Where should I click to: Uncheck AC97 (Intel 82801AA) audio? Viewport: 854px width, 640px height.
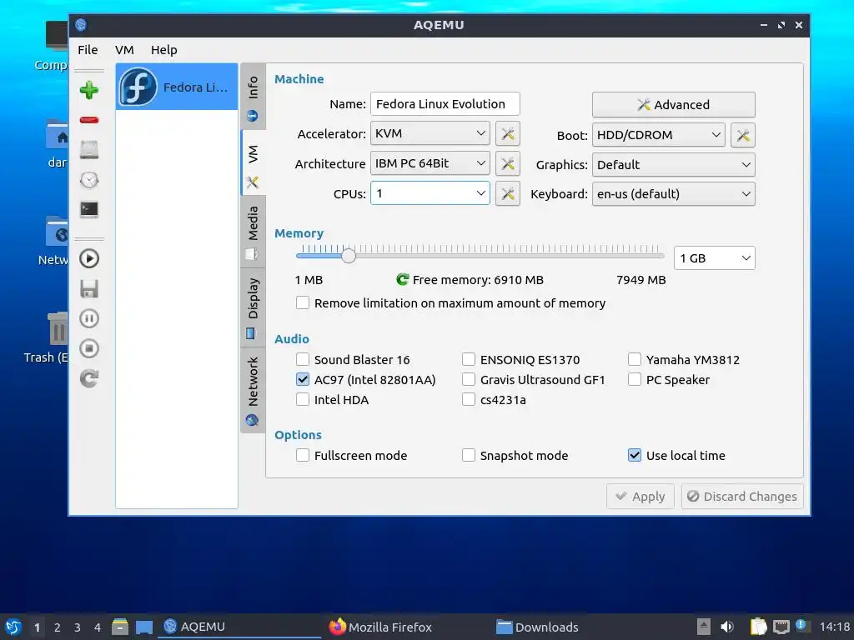point(302,379)
